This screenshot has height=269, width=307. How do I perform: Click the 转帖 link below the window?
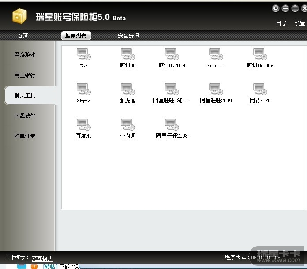coord(50,266)
